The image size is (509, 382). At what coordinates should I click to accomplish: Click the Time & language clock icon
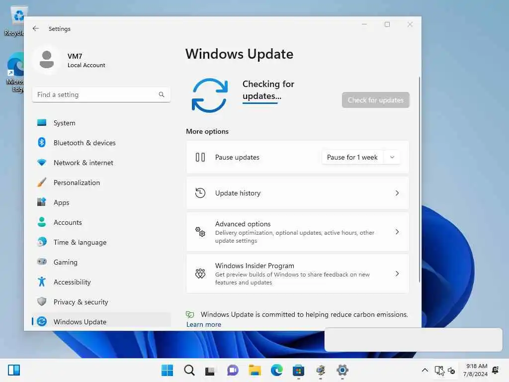point(42,242)
